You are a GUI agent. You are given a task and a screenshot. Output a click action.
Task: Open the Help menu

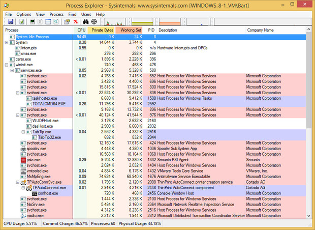pyautogui.click(x=100, y=14)
